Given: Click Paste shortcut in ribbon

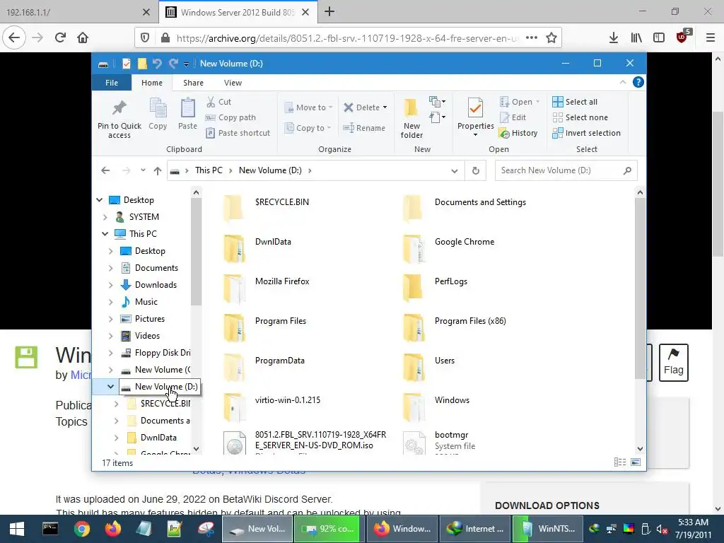Looking at the screenshot, I should click(x=238, y=133).
